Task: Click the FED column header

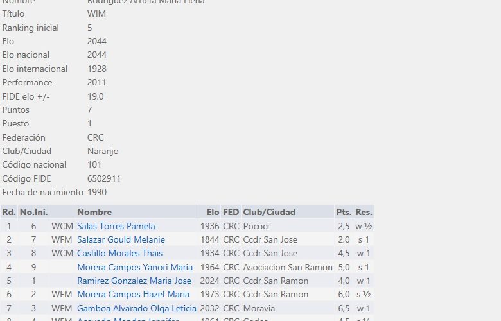Action: point(231,212)
